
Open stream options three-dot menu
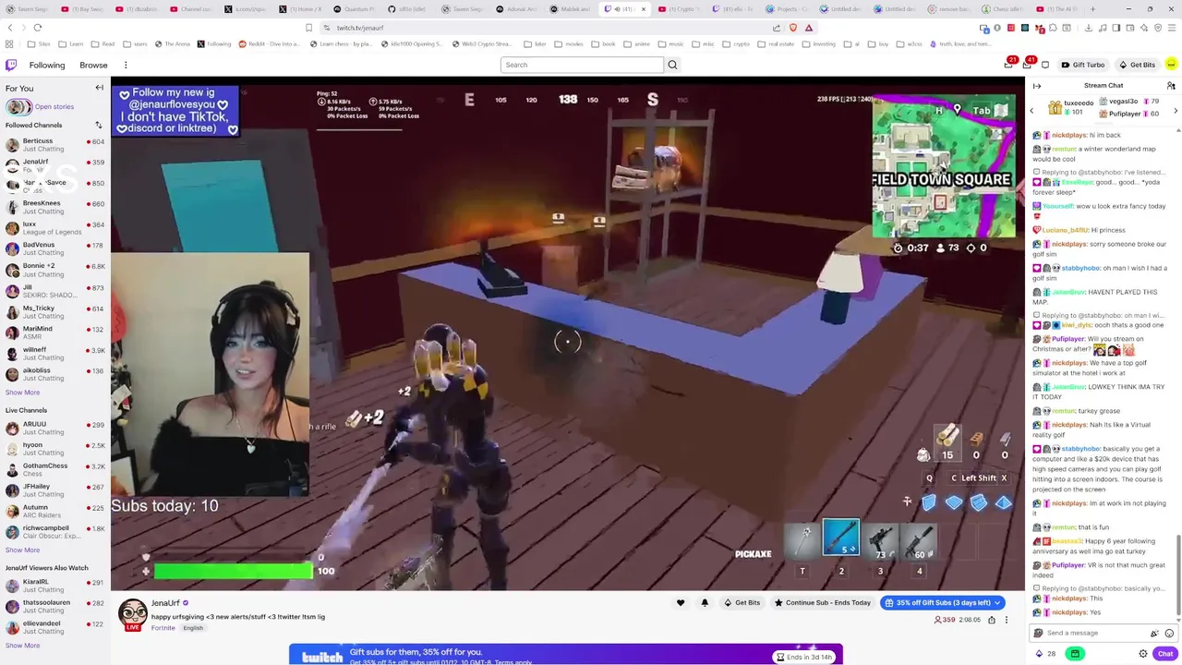tap(1007, 620)
